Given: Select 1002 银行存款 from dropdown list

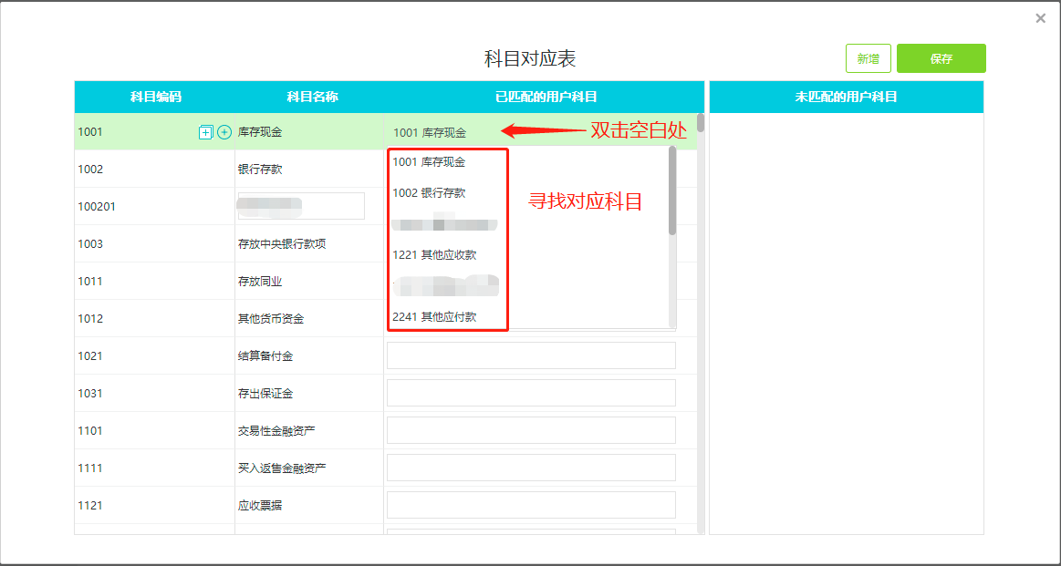Looking at the screenshot, I should [x=429, y=193].
